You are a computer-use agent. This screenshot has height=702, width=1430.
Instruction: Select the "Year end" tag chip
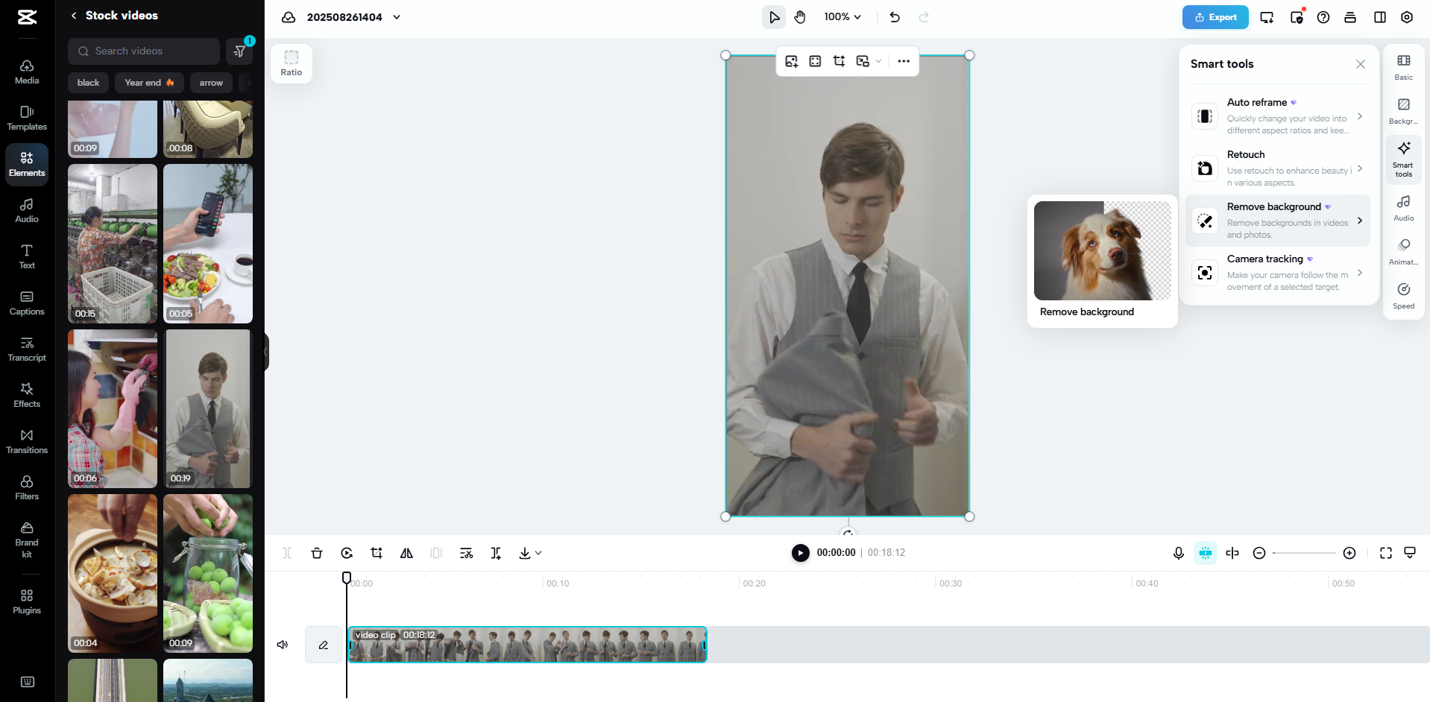click(x=149, y=83)
